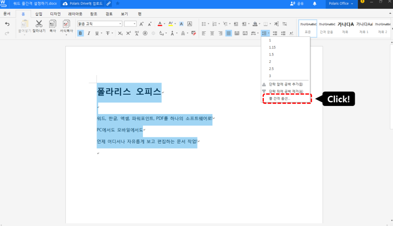Expand the font color arrow menu
This screenshot has height=226, width=393.
(165, 24)
